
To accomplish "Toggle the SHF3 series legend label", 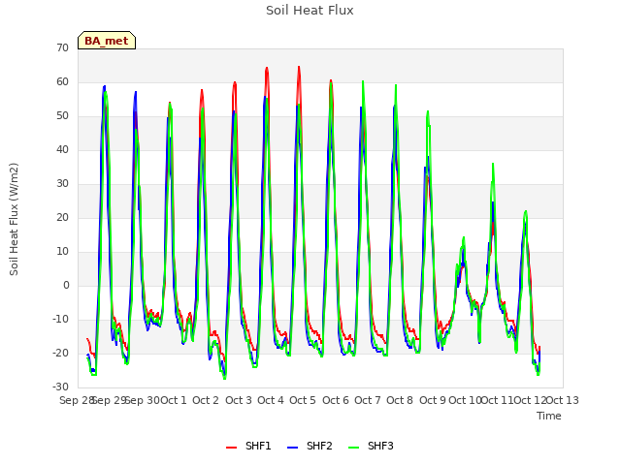I will [x=380, y=446].
